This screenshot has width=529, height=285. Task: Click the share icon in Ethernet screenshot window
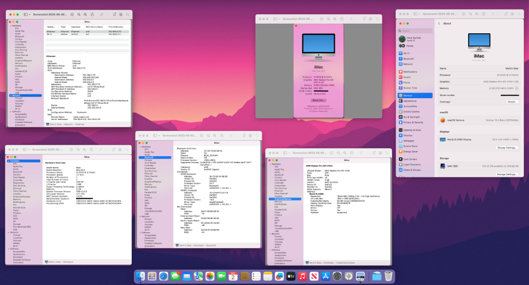[x=92, y=14]
